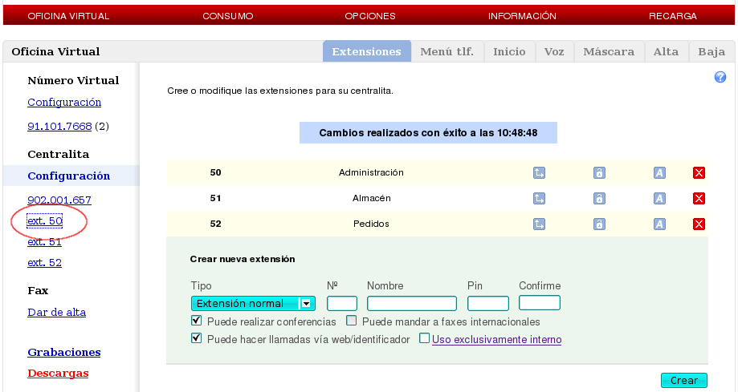The width and height of the screenshot is (738, 392).
Task: Click the Nombre input field
Action: point(411,303)
